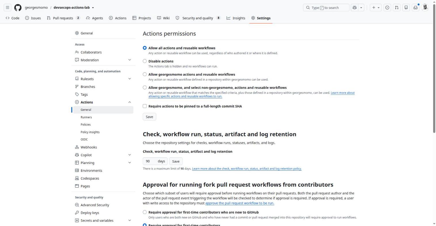This screenshot has height=226, width=436.
Task: Open the repositories icon in top header
Action: click(x=406, y=7)
